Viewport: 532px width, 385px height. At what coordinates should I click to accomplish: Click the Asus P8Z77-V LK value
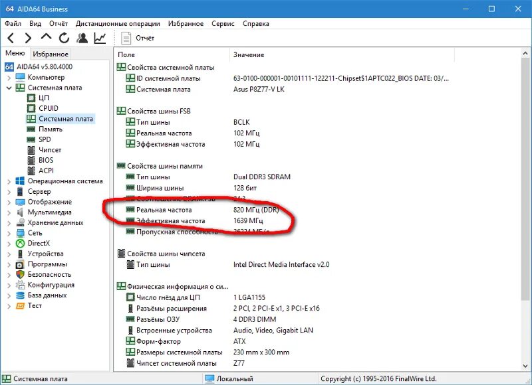pos(259,90)
